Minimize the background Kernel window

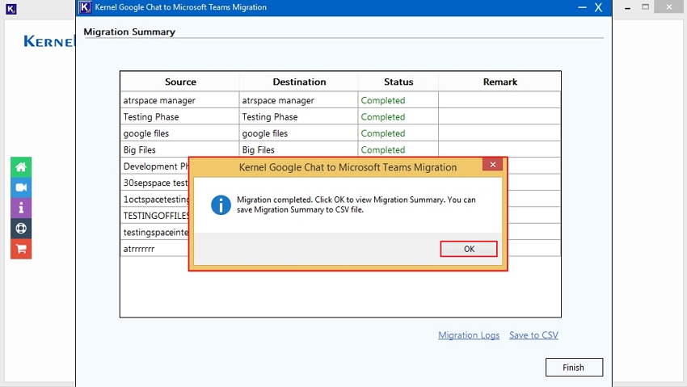(627, 7)
